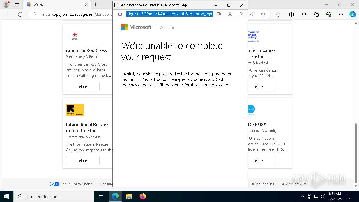Close the Wallet browser tab
The width and height of the screenshot is (359, 202).
tap(86, 4)
